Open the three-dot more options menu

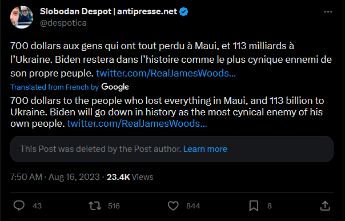tap(328, 11)
